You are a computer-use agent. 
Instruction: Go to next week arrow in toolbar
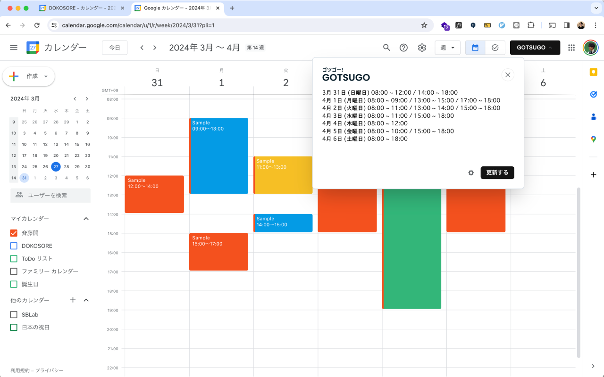(x=154, y=48)
